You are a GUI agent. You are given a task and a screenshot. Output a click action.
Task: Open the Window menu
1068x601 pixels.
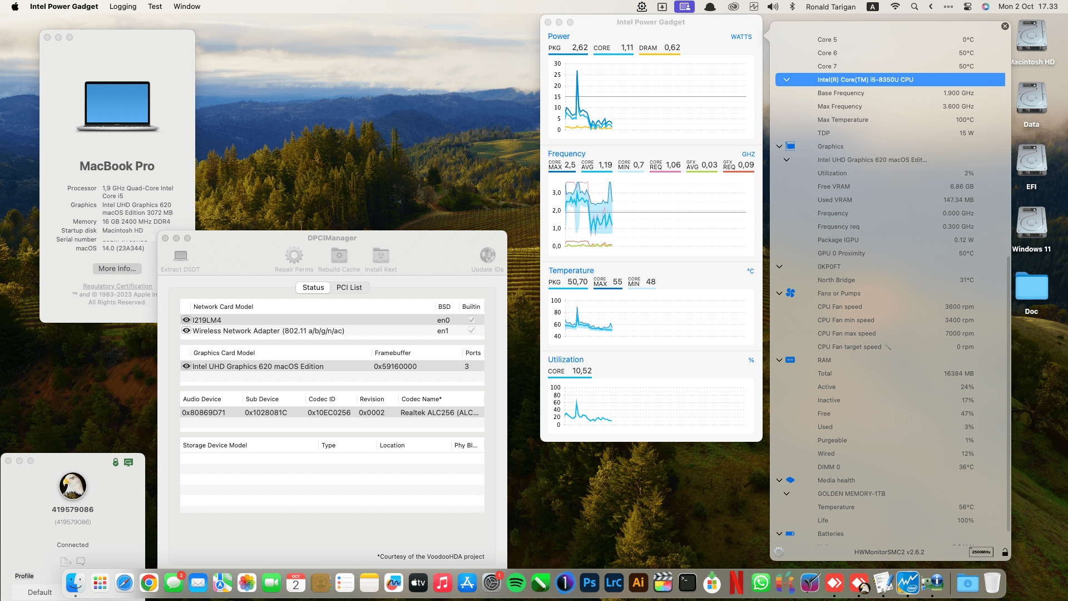pos(187,7)
